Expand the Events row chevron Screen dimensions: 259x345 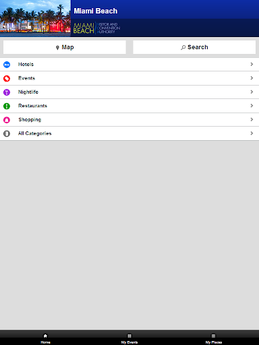pyautogui.click(x=252, y=78)
